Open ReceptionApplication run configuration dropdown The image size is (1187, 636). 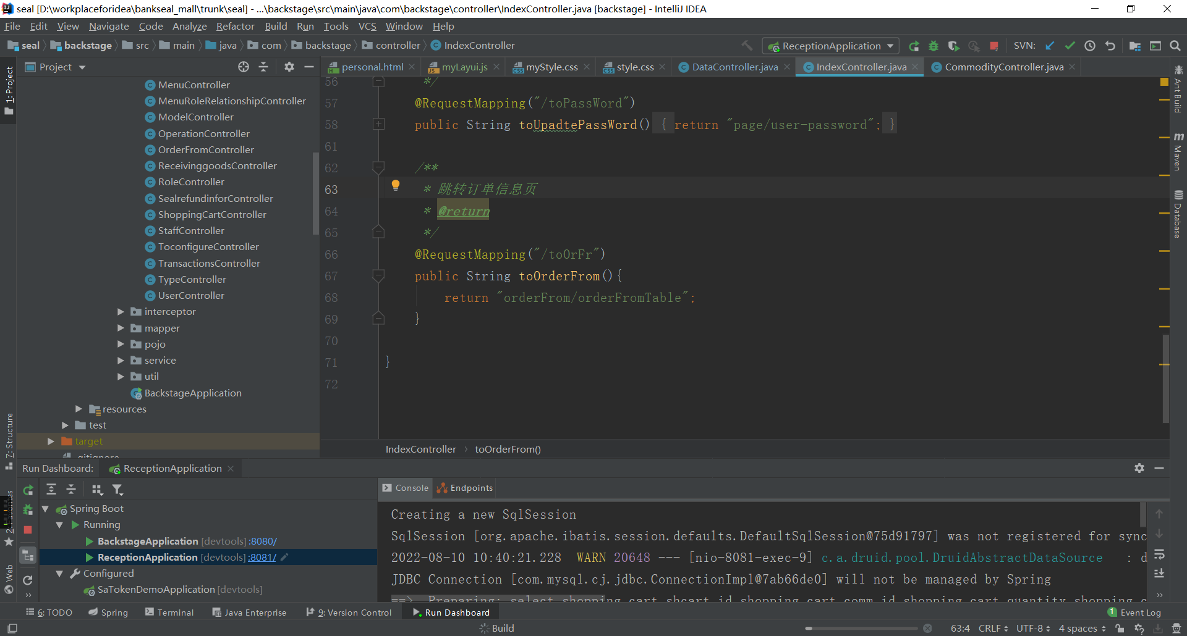coord(832,46)
